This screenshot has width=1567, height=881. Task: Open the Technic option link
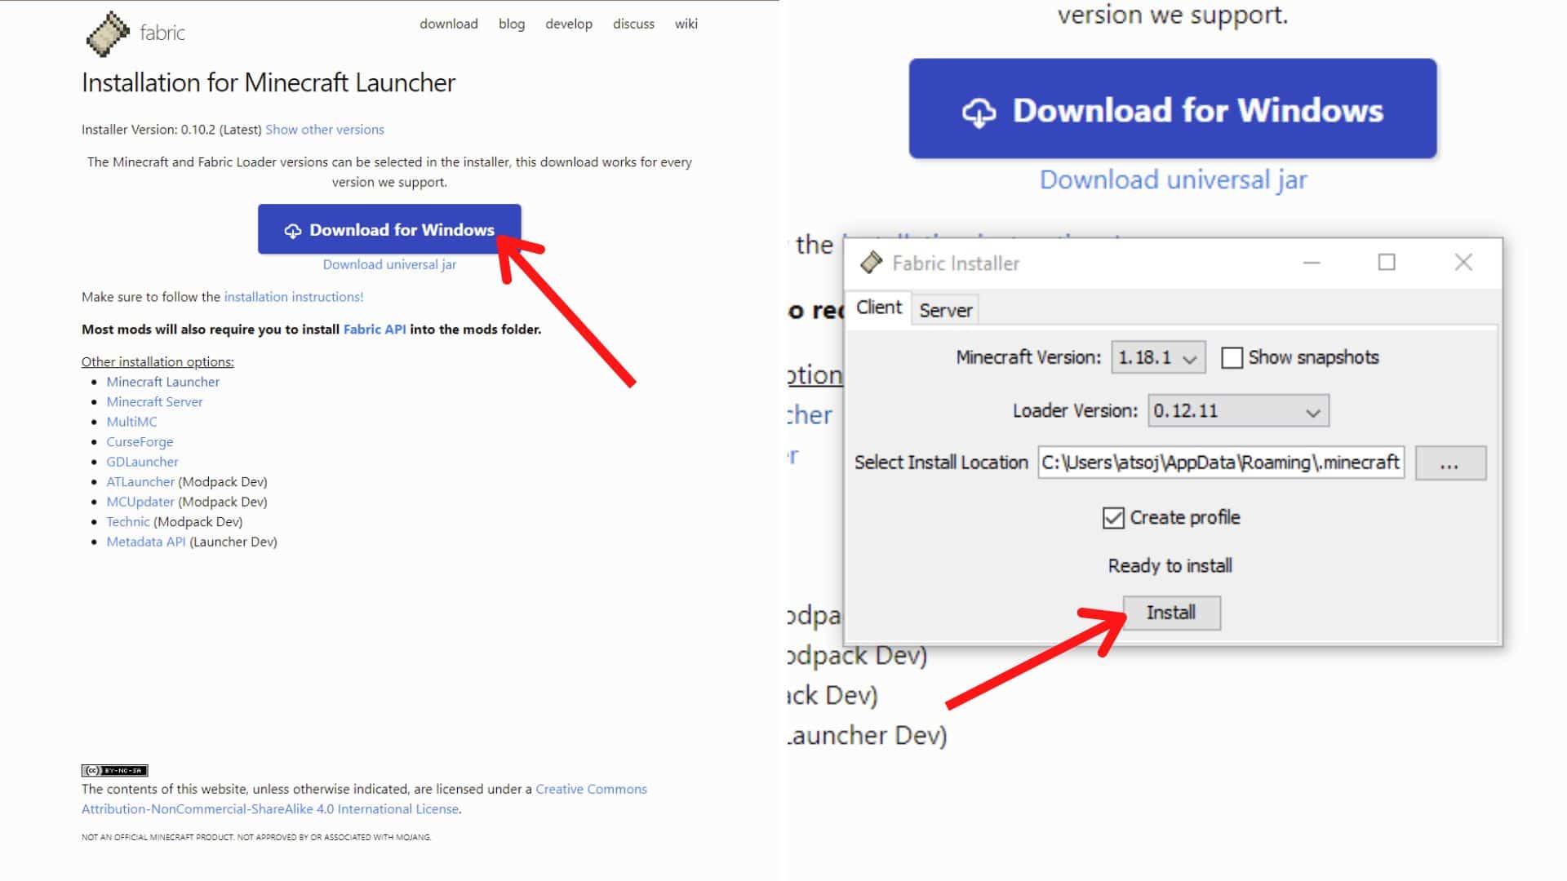pos(128,521)
